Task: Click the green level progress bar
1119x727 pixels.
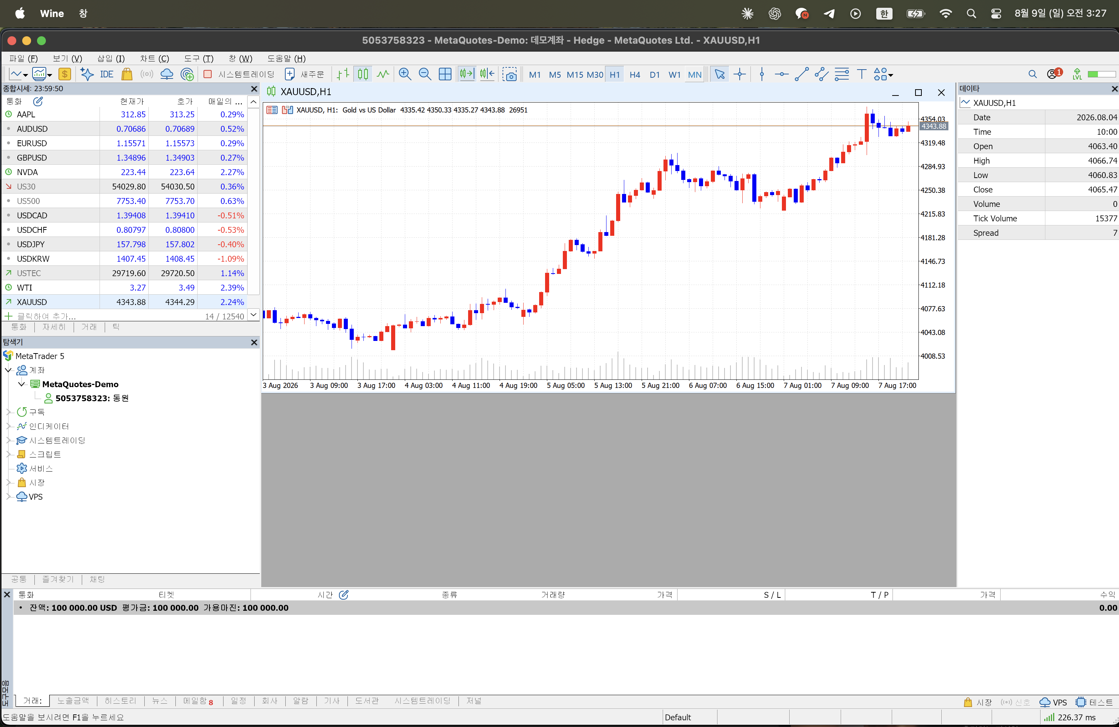Action: click(x=1101, y=74)
